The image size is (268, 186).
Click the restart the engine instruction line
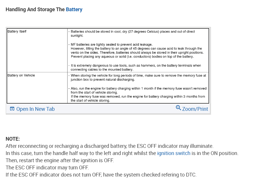coord(59,160)
